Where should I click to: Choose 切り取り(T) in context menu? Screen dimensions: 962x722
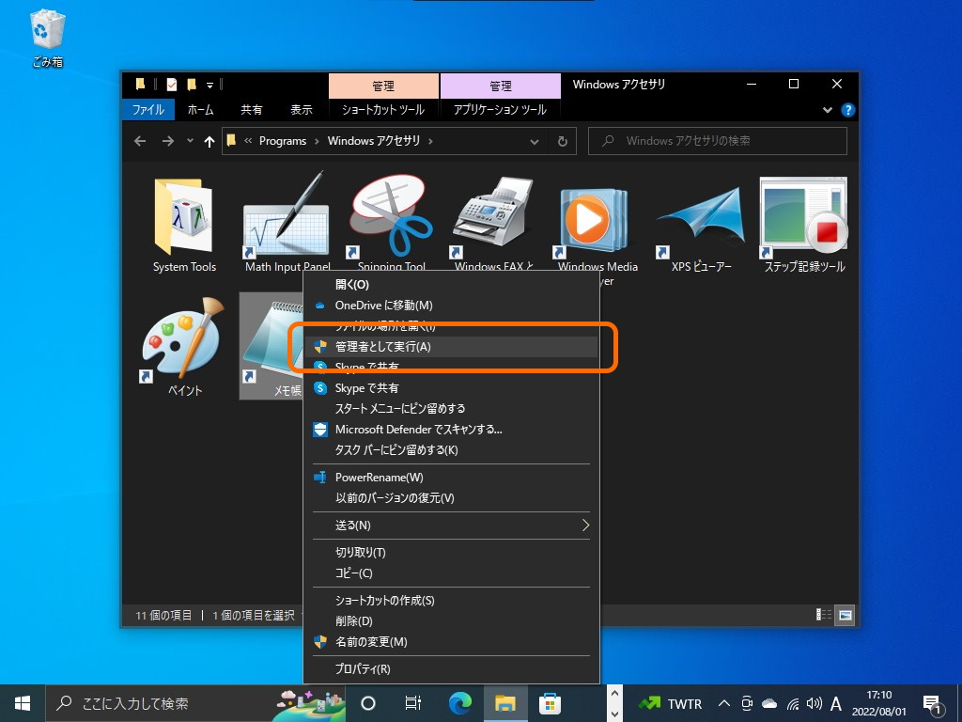click(x=451, y=552)
